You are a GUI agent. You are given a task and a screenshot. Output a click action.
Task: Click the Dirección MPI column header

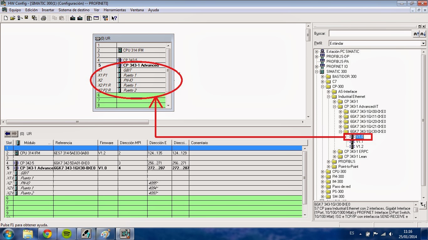(x=133, y=143)
